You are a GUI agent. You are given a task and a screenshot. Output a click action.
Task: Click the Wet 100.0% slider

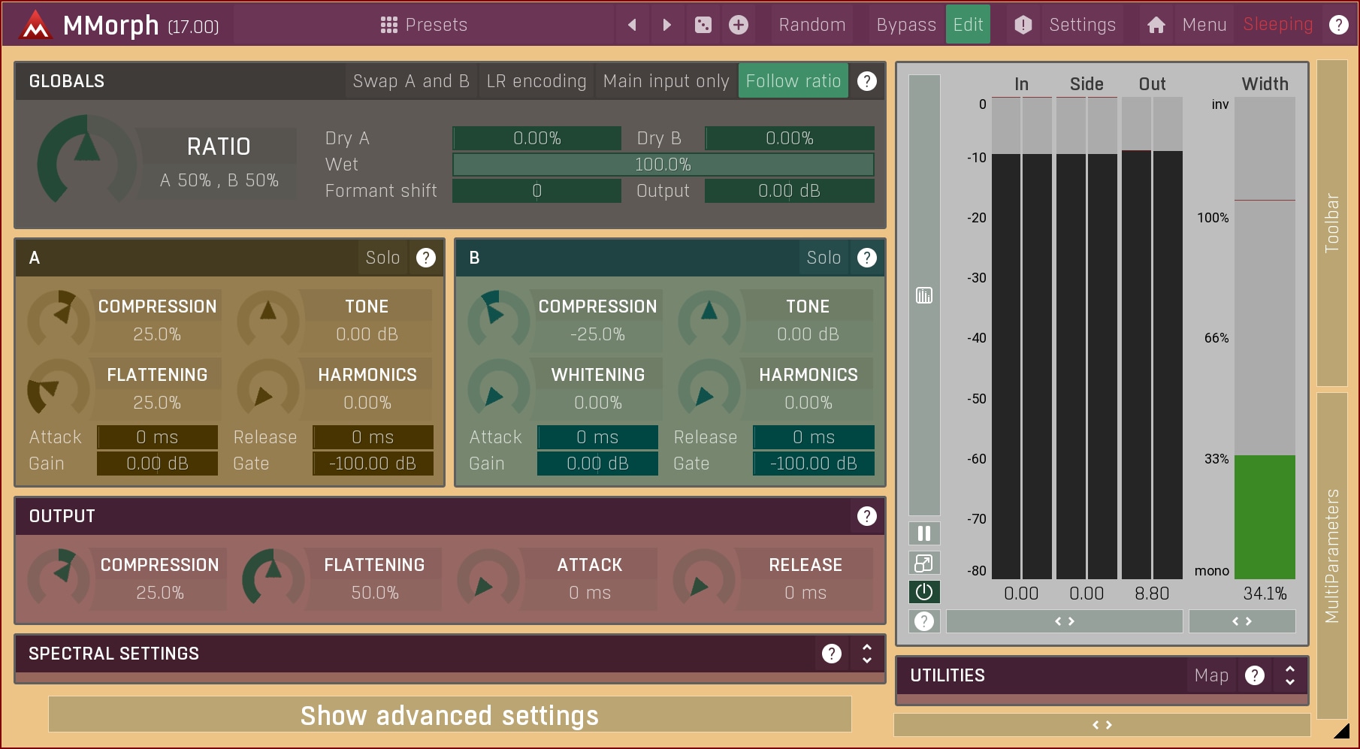tap(663, 165)
